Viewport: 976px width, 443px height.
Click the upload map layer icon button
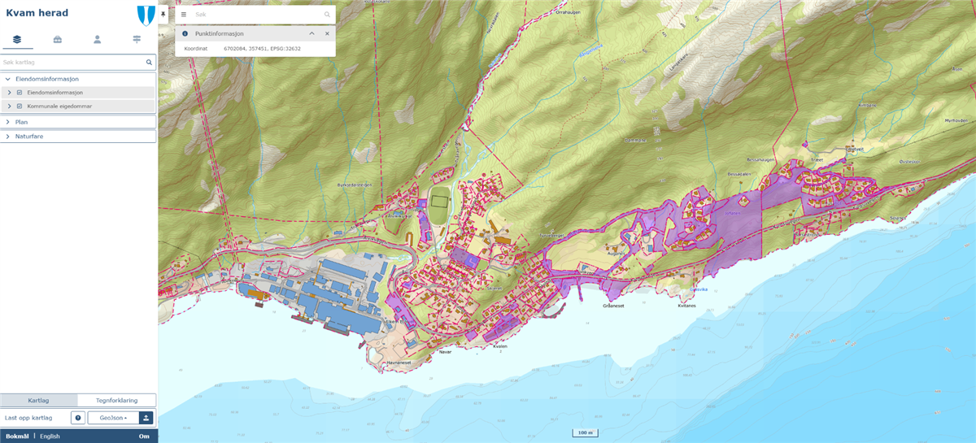click(x=146, y=418)
